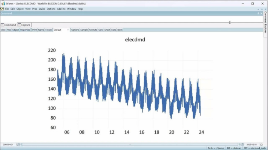Click the Genr toolbar button
268x150 pixels.
[x=101, y=30]
